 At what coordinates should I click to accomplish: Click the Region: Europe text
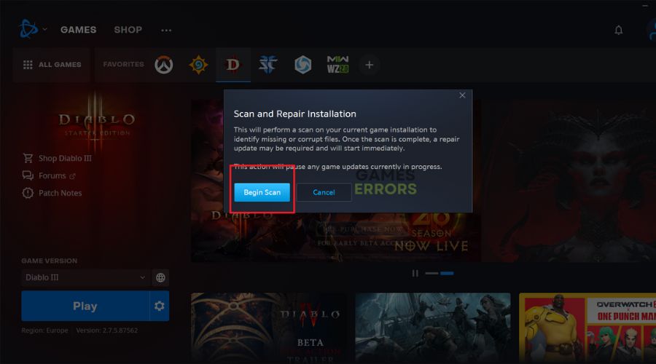coord(44,331)
